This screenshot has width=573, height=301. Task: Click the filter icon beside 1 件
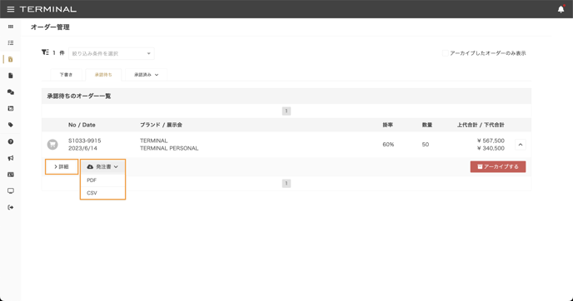[45, 52]
